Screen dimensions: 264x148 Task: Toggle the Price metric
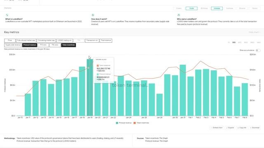(10, 41)
